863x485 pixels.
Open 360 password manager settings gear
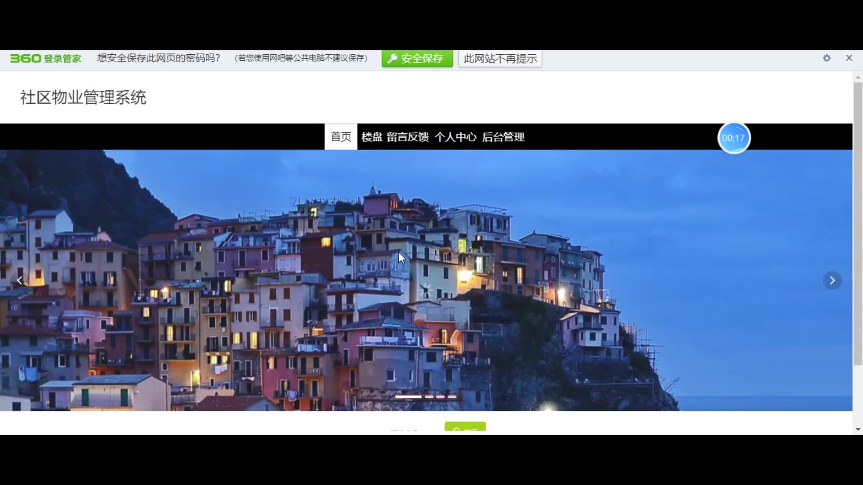(827, 58)
